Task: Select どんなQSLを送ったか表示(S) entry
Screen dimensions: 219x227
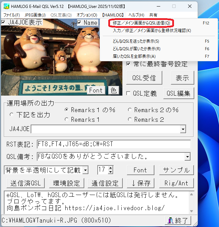Action: click(x=159, y=41)
